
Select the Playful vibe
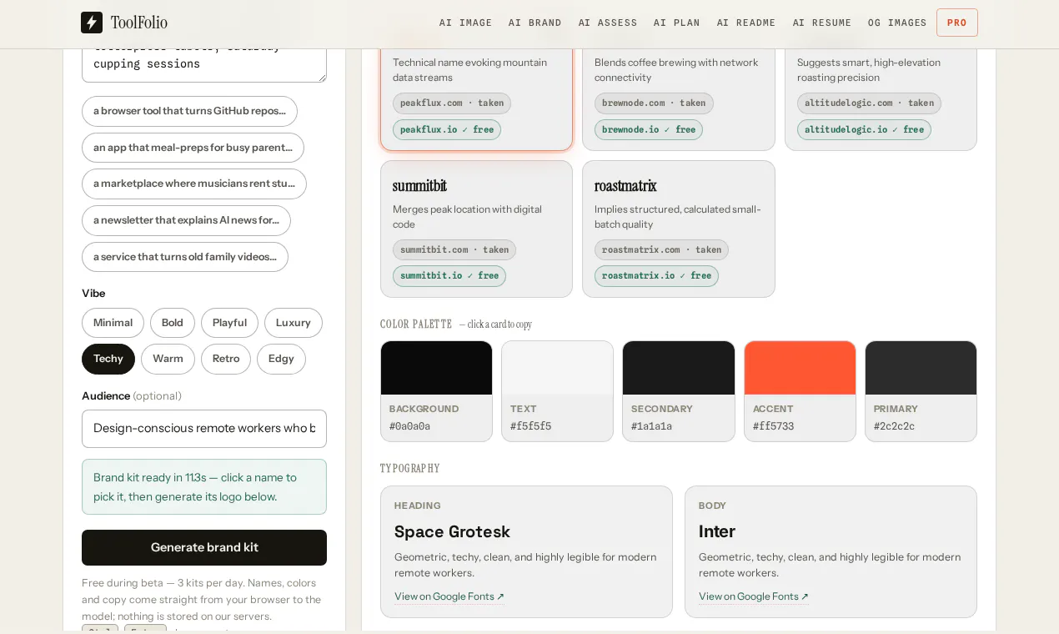point(229,323)
